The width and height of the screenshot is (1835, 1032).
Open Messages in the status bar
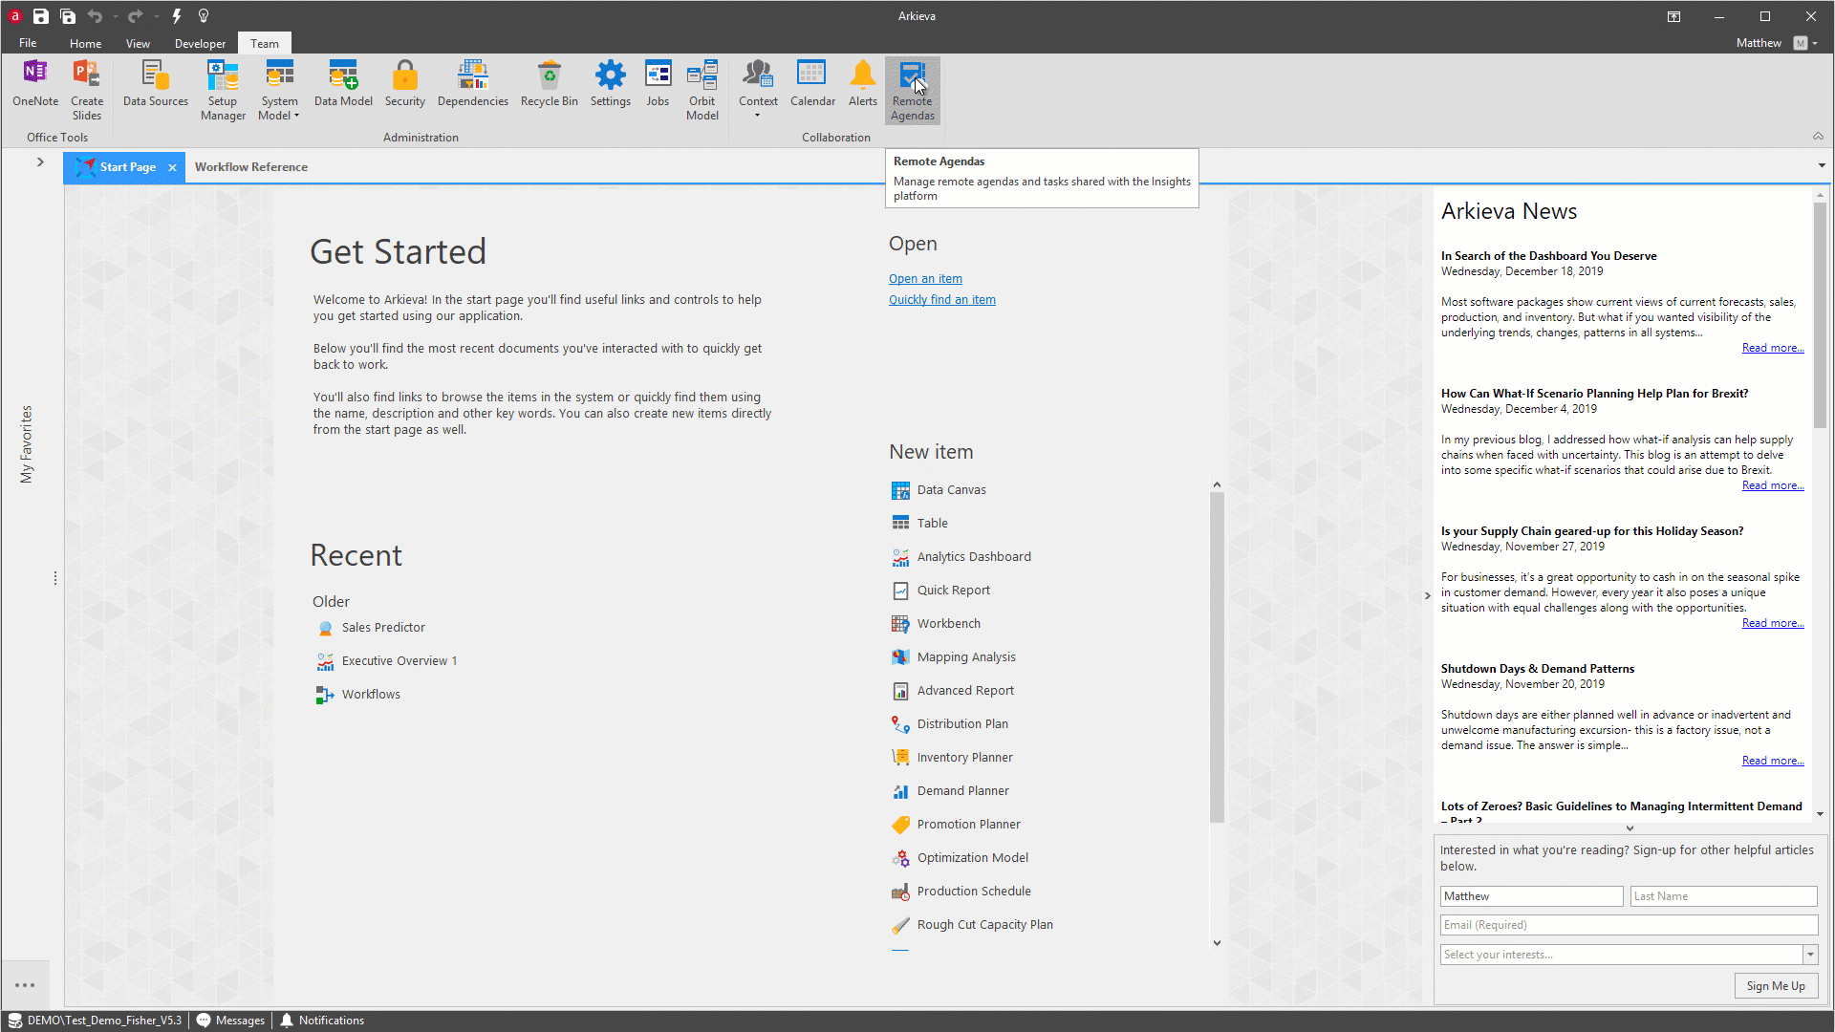coord(230,1021)
